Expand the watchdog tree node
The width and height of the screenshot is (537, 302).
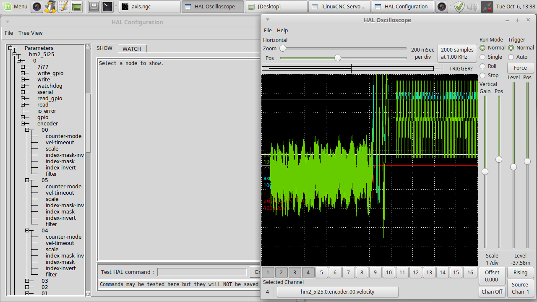pyautogui.click(x=23, y=86)
